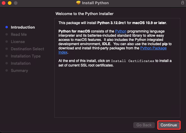The height and width of the screenshot is (133, 186).
Task: Select the Destination Select step
Action: pos(27,49)
